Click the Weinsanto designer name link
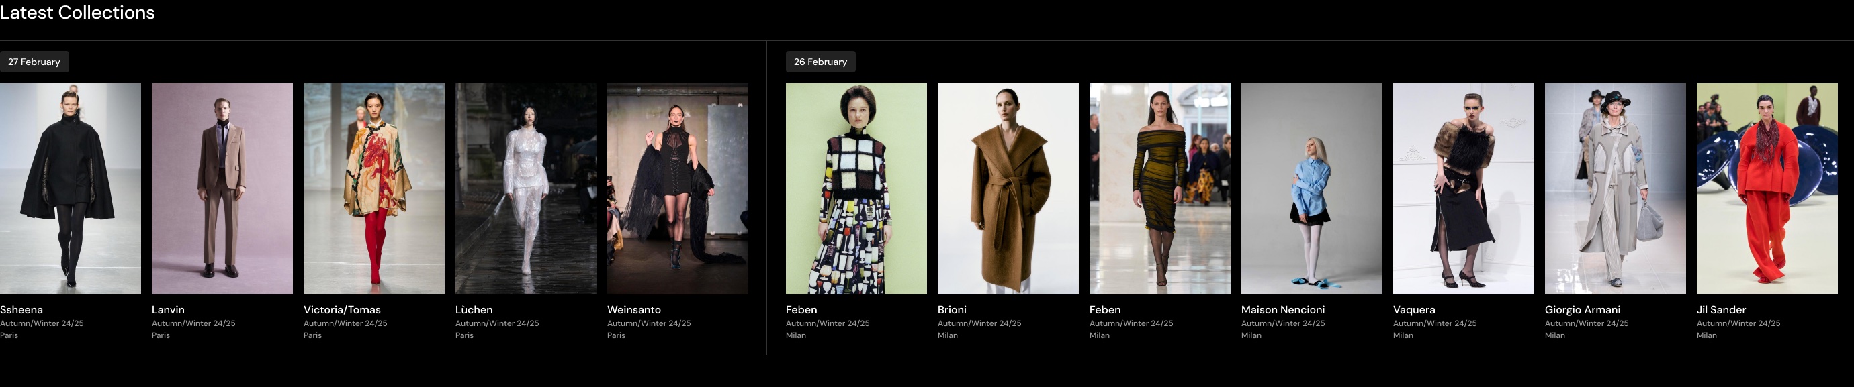This screenshot has width=1854, height=387. (x=634, y=309)
